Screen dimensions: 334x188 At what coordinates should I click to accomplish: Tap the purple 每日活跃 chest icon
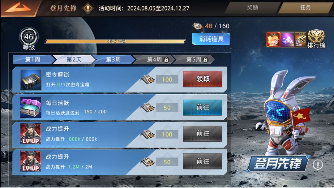(x=31, y=108)
